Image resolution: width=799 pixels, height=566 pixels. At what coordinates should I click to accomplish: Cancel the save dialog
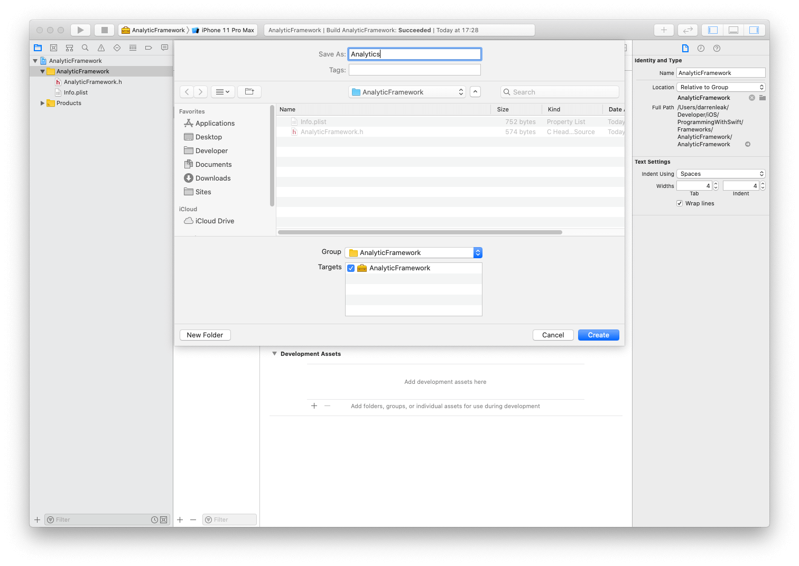click(553, 335)
